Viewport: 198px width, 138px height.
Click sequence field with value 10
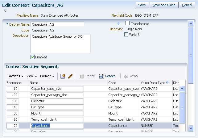[x=13, y=89]
